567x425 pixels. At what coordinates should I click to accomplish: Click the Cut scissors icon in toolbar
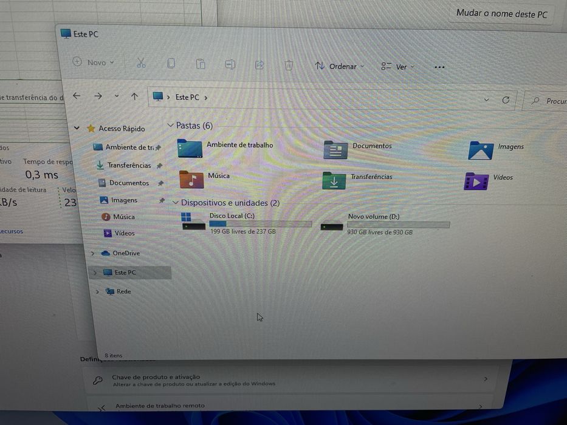click(141, 63)
